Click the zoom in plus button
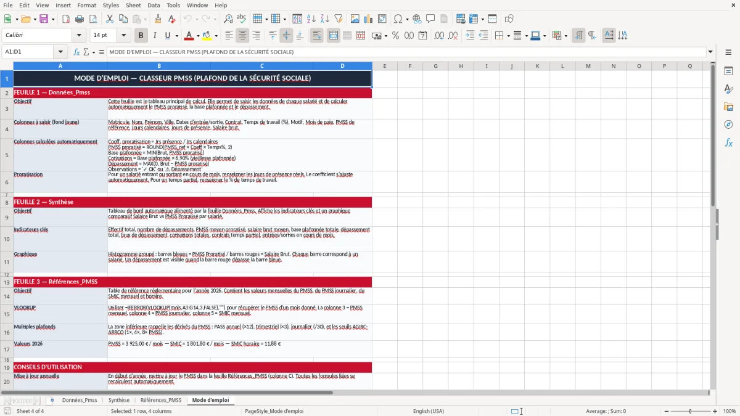 [x=715, y=411]
